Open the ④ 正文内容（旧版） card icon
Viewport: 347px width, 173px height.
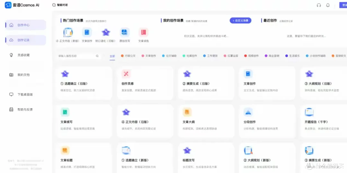(x=126, y=112)
